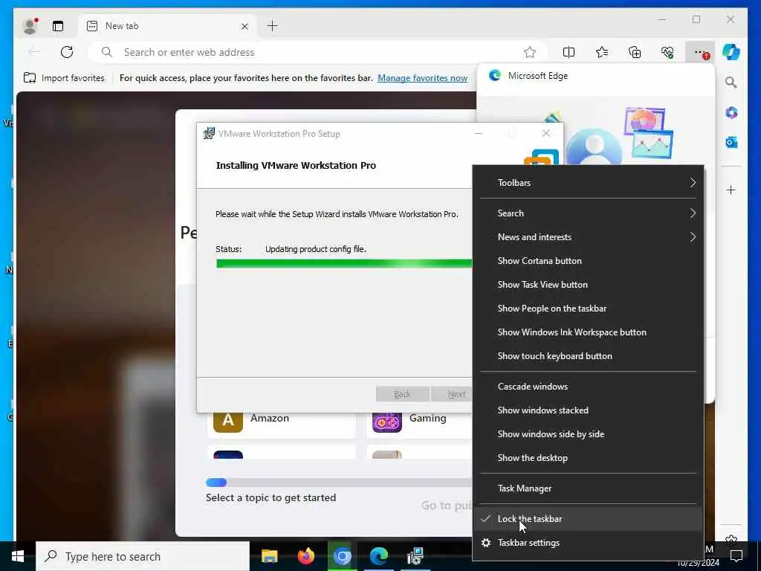Image resolution: width=761 pixels, height=571 pixels.
Task: Open the split screen icon in Edge
Action: tap(569, 52)
